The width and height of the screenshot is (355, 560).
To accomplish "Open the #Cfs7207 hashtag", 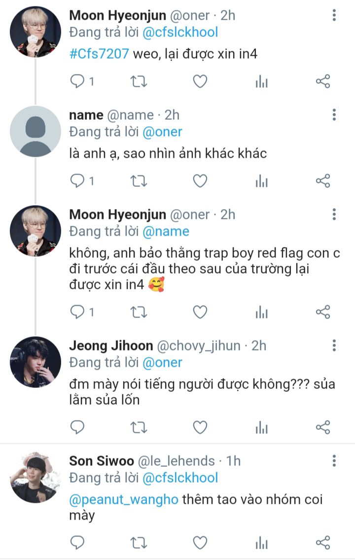I will click(100, 53).
